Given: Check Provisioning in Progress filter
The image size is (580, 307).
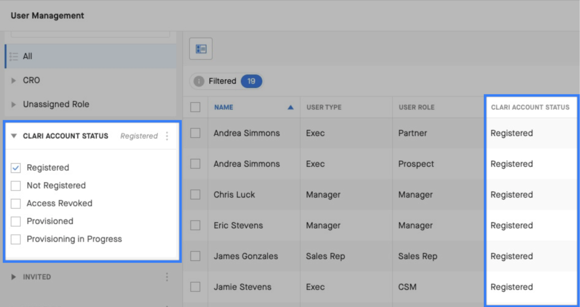Looking at the screenshot, I should pyautogui.click(x=16, y=239).
